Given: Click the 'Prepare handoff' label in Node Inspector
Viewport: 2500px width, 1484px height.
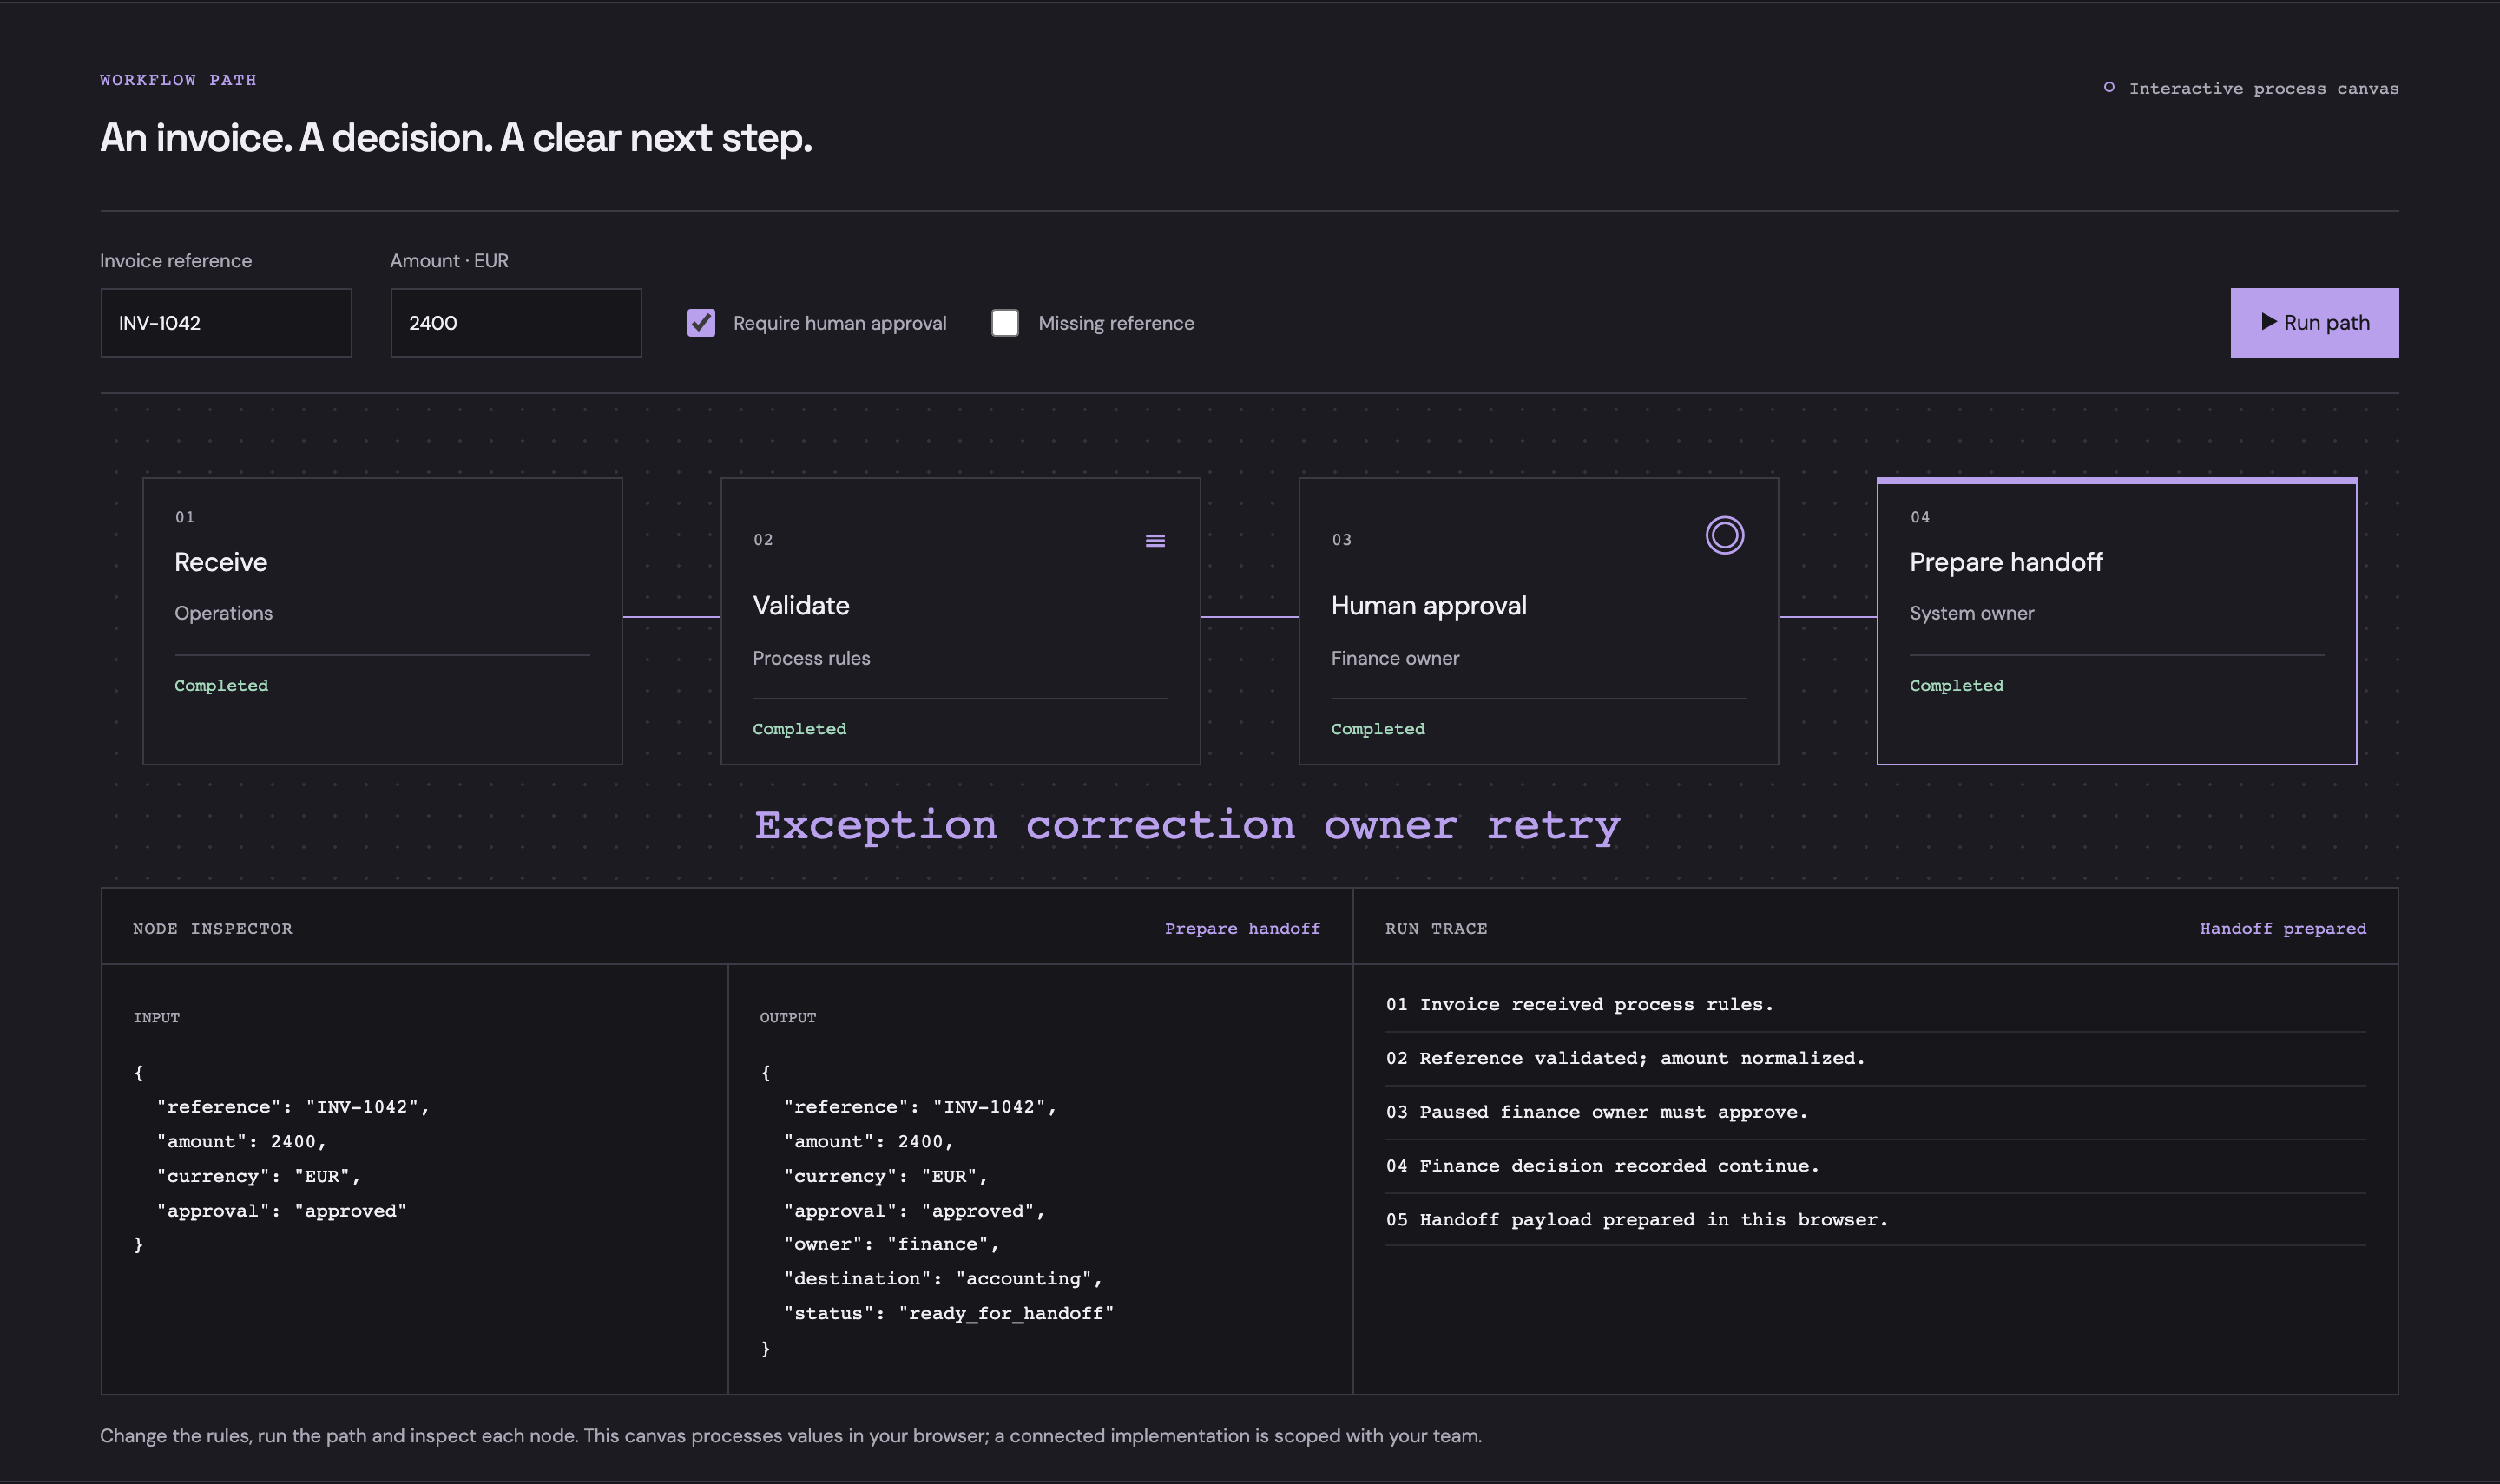Looking at the screenshot, I should click(1242, 928).
